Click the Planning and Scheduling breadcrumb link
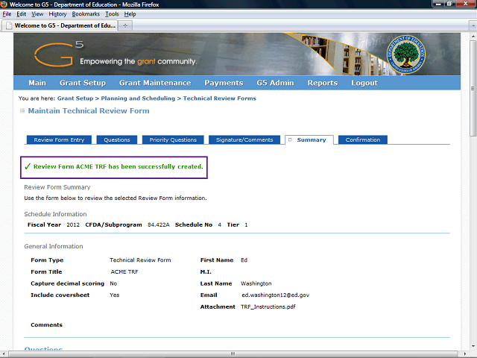This screenshot has width=477, height=358. [x=138, y=98]
